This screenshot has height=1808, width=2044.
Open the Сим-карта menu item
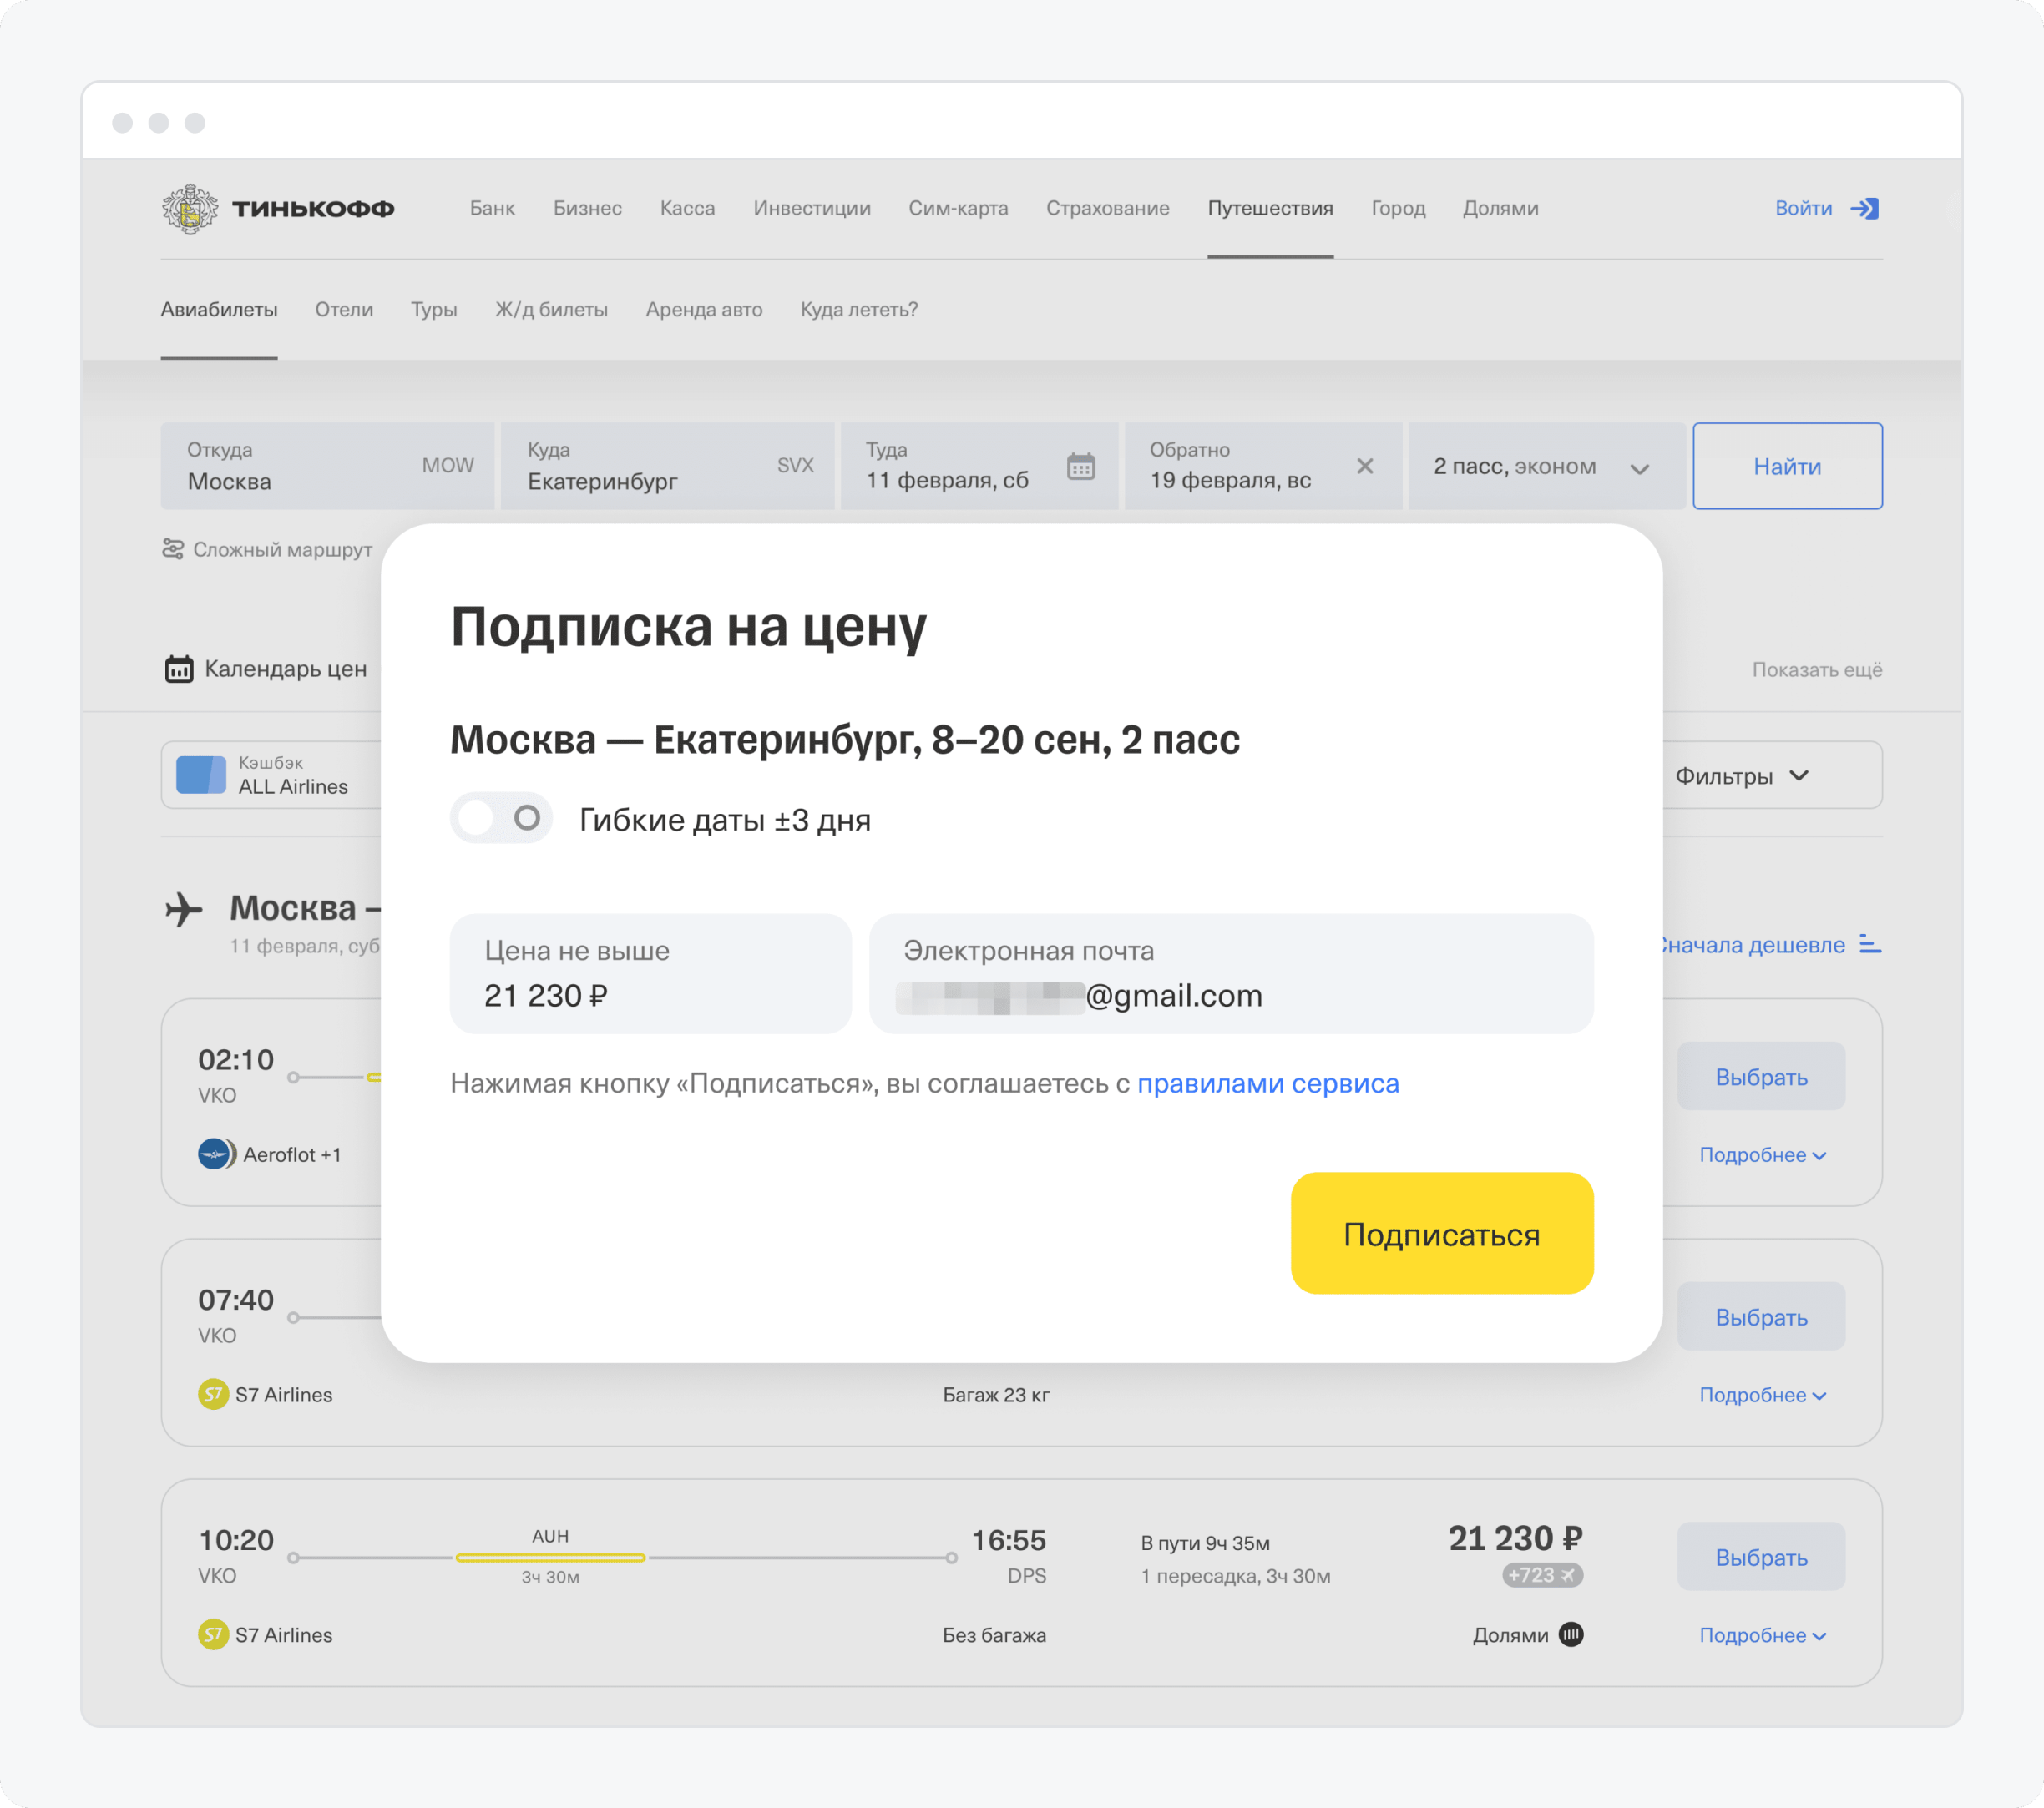click(x=958, y=208)
